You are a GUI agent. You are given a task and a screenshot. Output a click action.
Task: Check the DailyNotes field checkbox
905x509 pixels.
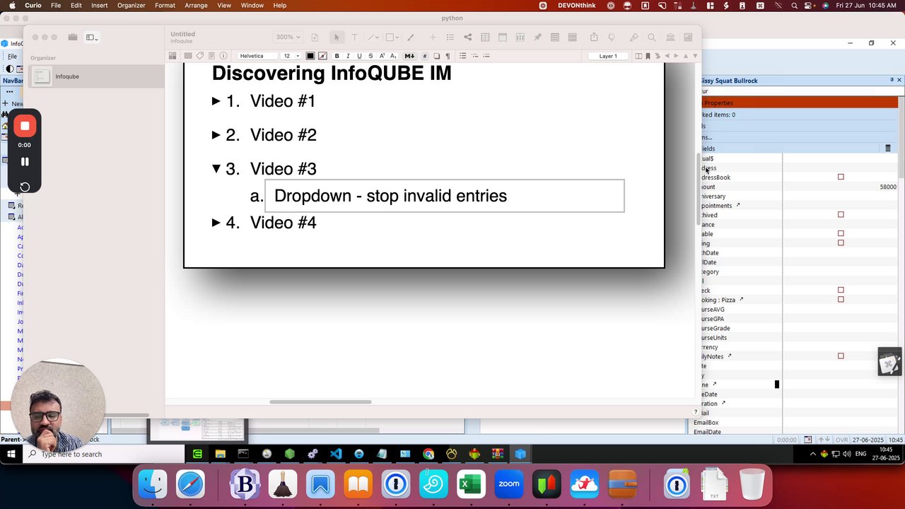[x=841, y=356]
